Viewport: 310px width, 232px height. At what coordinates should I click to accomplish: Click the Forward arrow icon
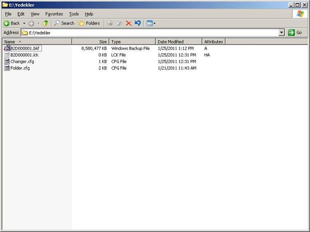point(31,23)
